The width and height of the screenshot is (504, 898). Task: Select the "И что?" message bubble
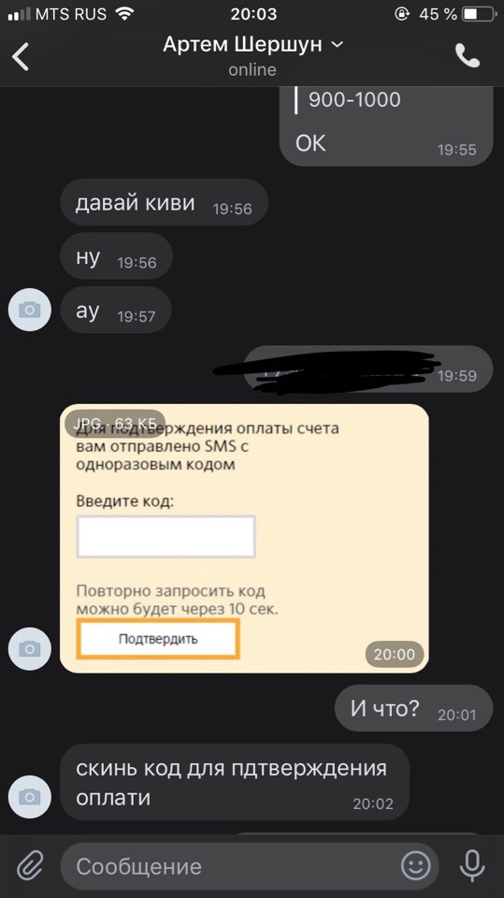click(413, 708)
